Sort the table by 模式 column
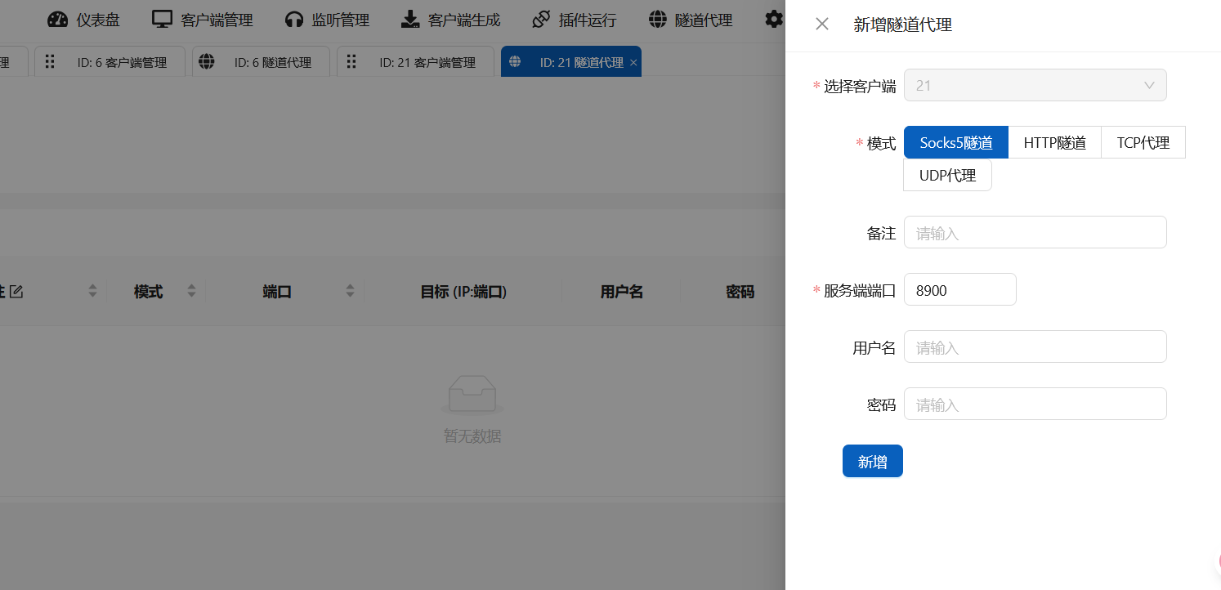This screenshot has height=590, width=1221. 191,291
